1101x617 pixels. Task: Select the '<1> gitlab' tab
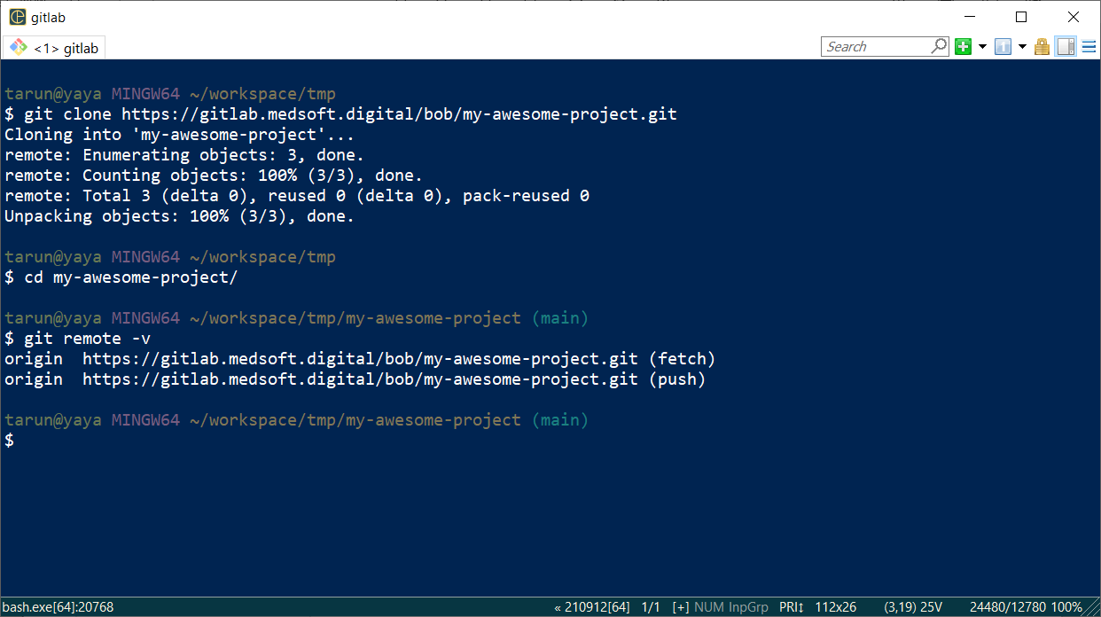[66, 48]
